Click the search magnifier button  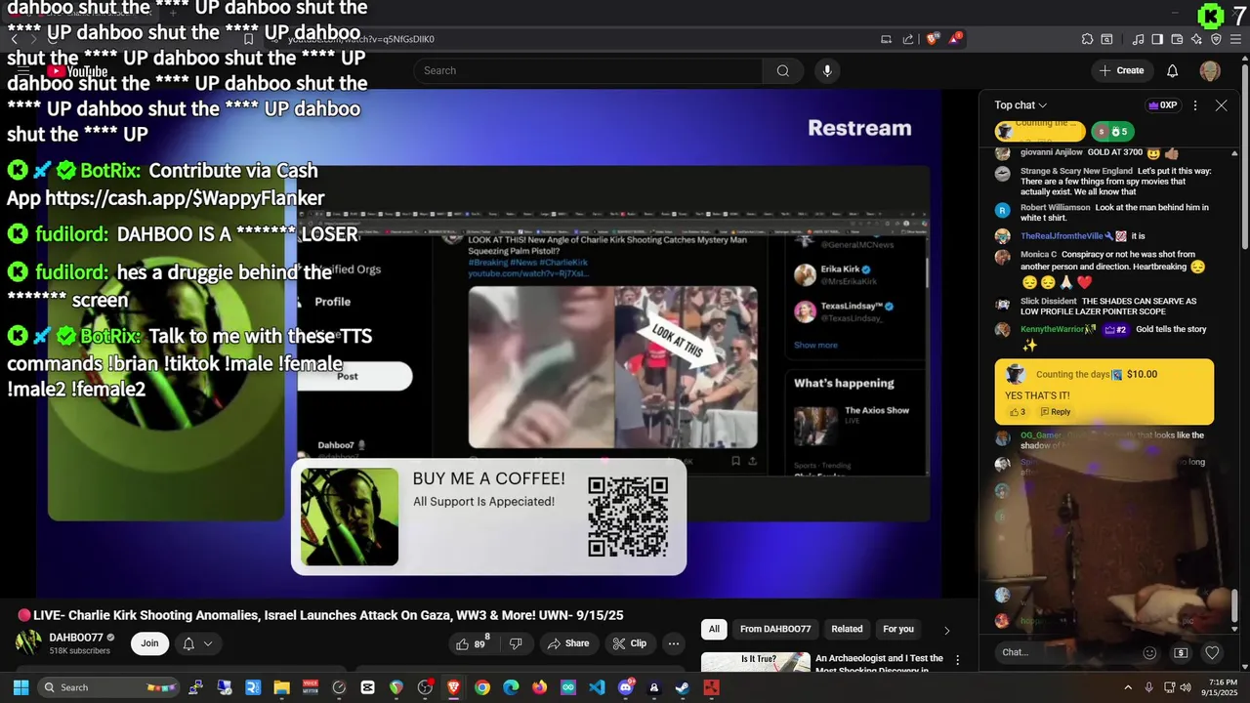[x=782, y=70]
